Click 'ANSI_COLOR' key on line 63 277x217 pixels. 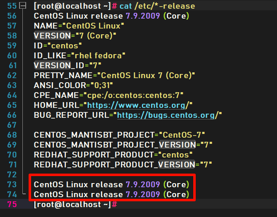[x=60, y=86]
